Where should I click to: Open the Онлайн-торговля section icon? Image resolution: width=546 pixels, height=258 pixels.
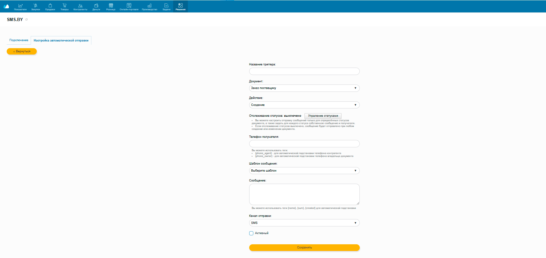pos(129,6)
